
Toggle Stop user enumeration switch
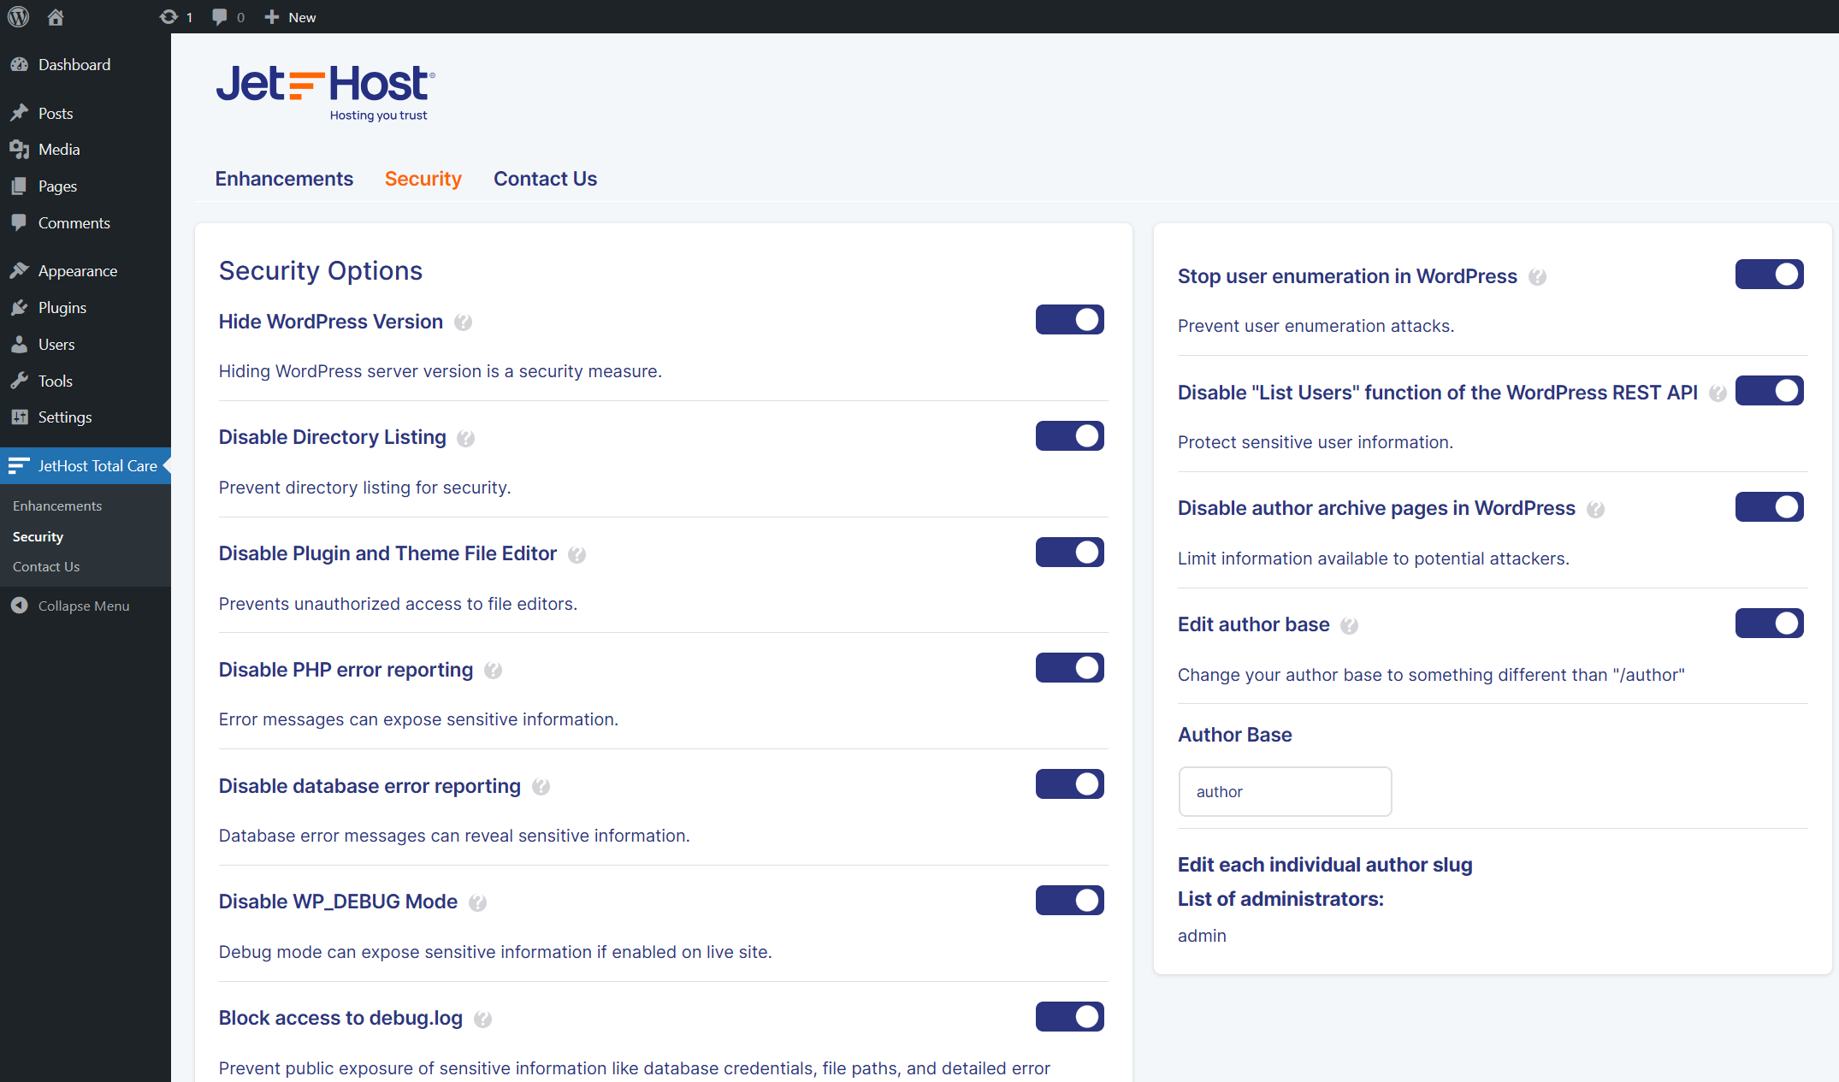1769,275
